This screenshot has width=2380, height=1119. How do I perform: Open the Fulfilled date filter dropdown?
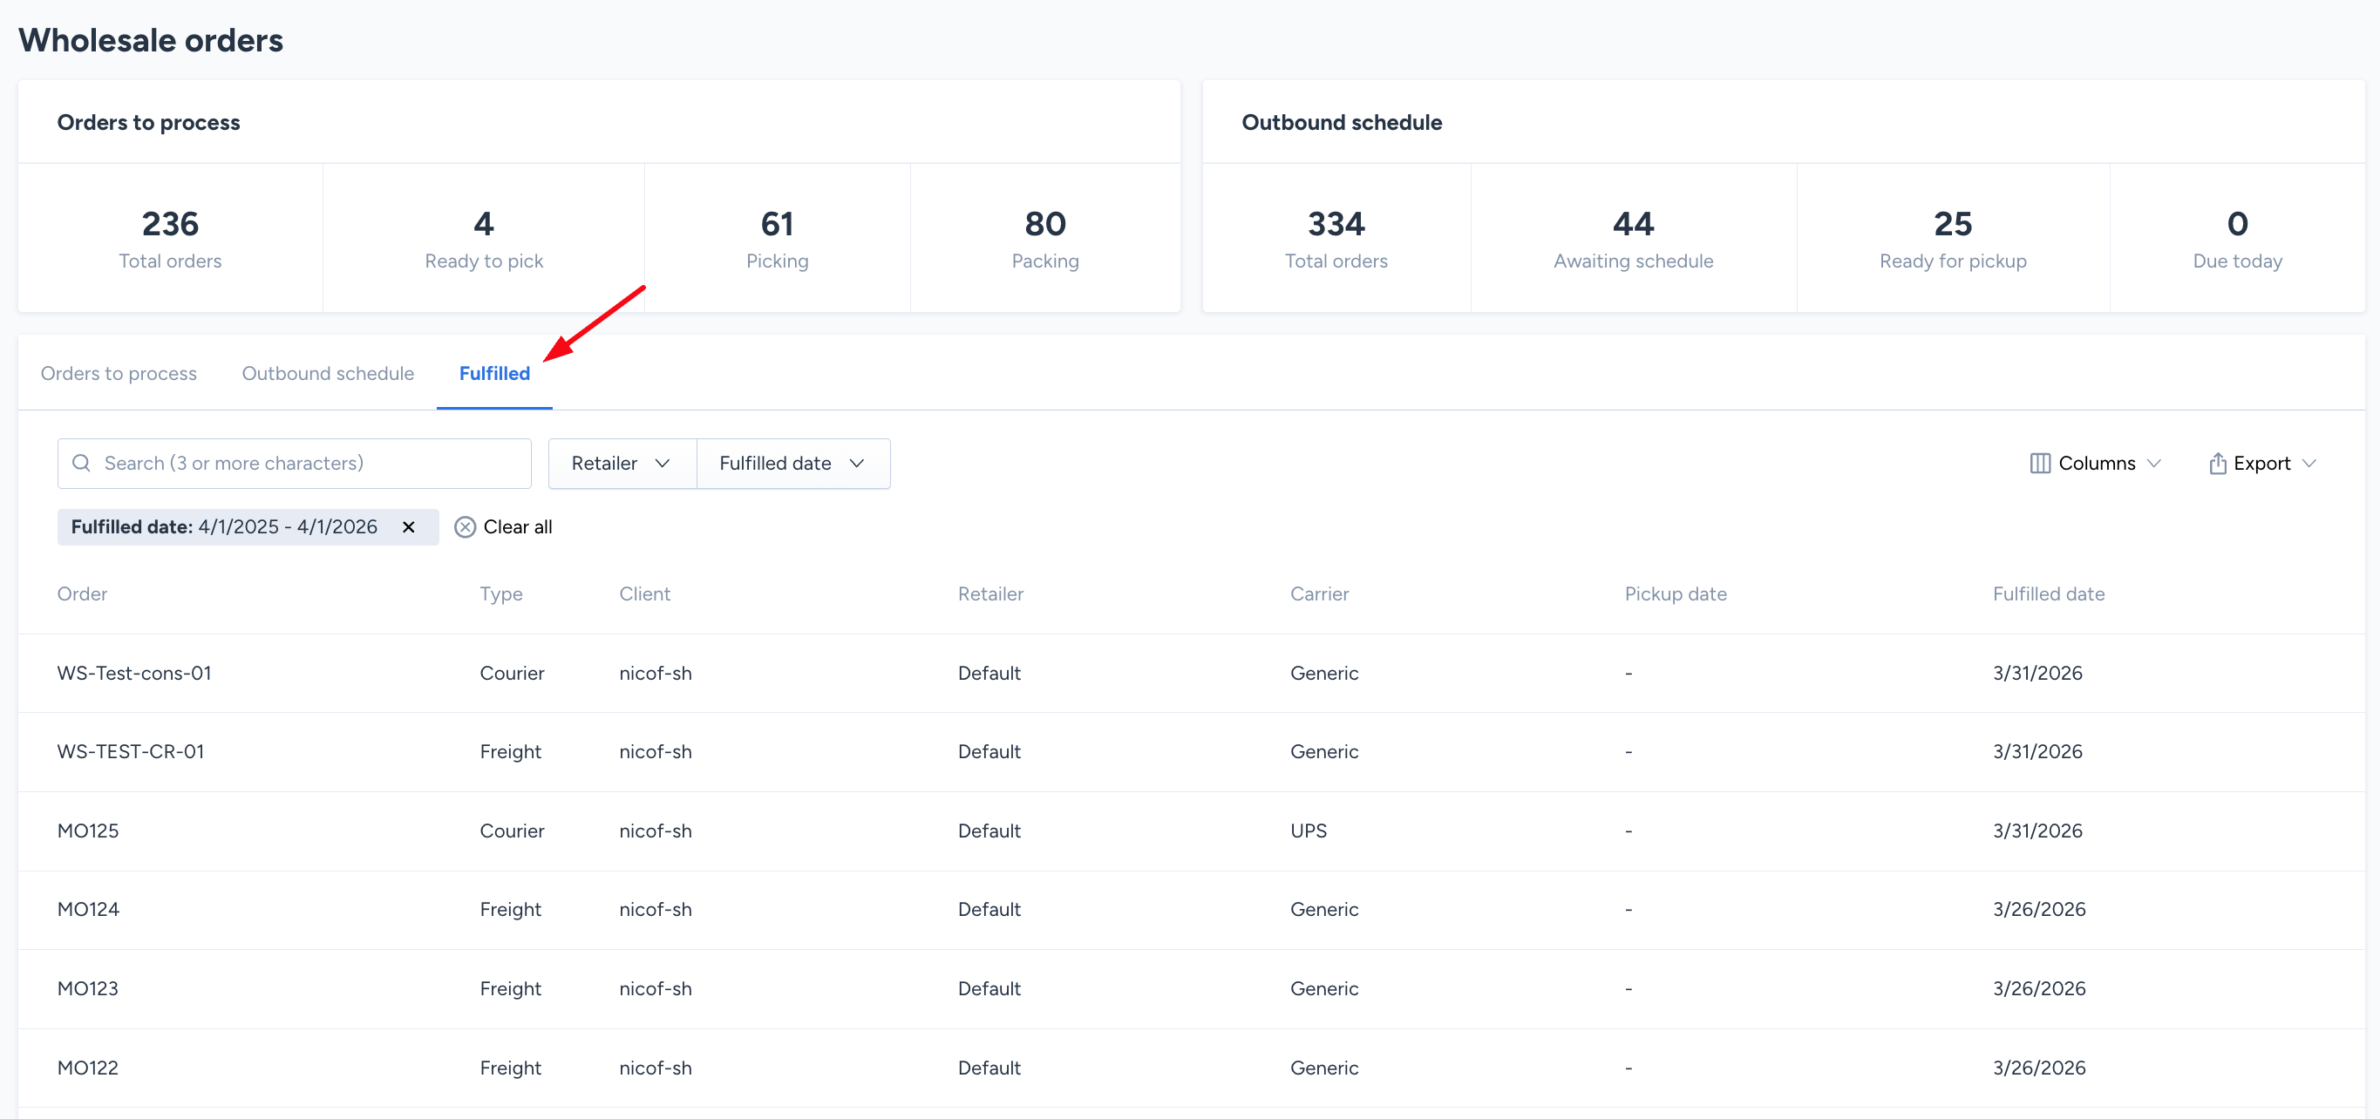792,463
